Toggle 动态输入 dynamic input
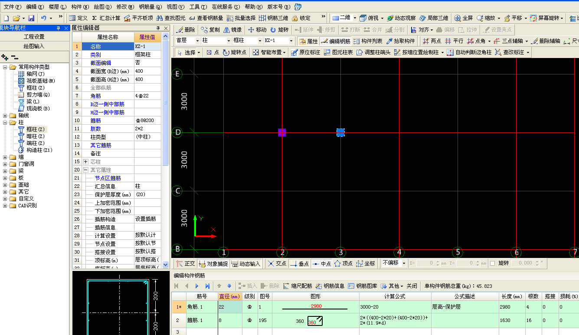Screen dimensions: 579x335 pos(245,263)
